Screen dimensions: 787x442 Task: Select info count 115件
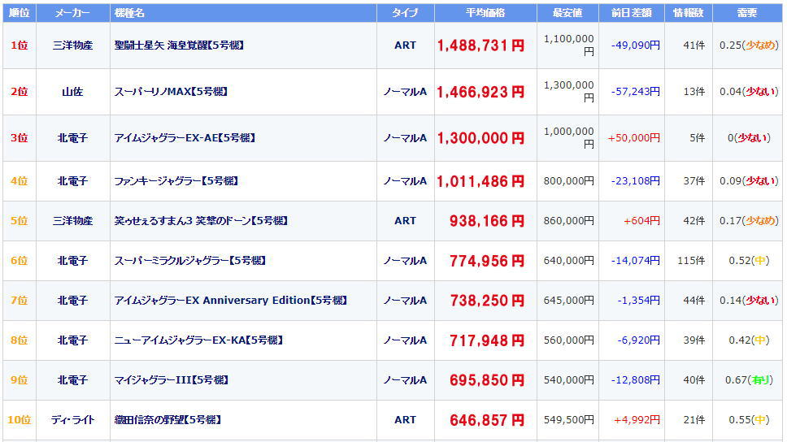pyautogui.click(x=691, y=260)
